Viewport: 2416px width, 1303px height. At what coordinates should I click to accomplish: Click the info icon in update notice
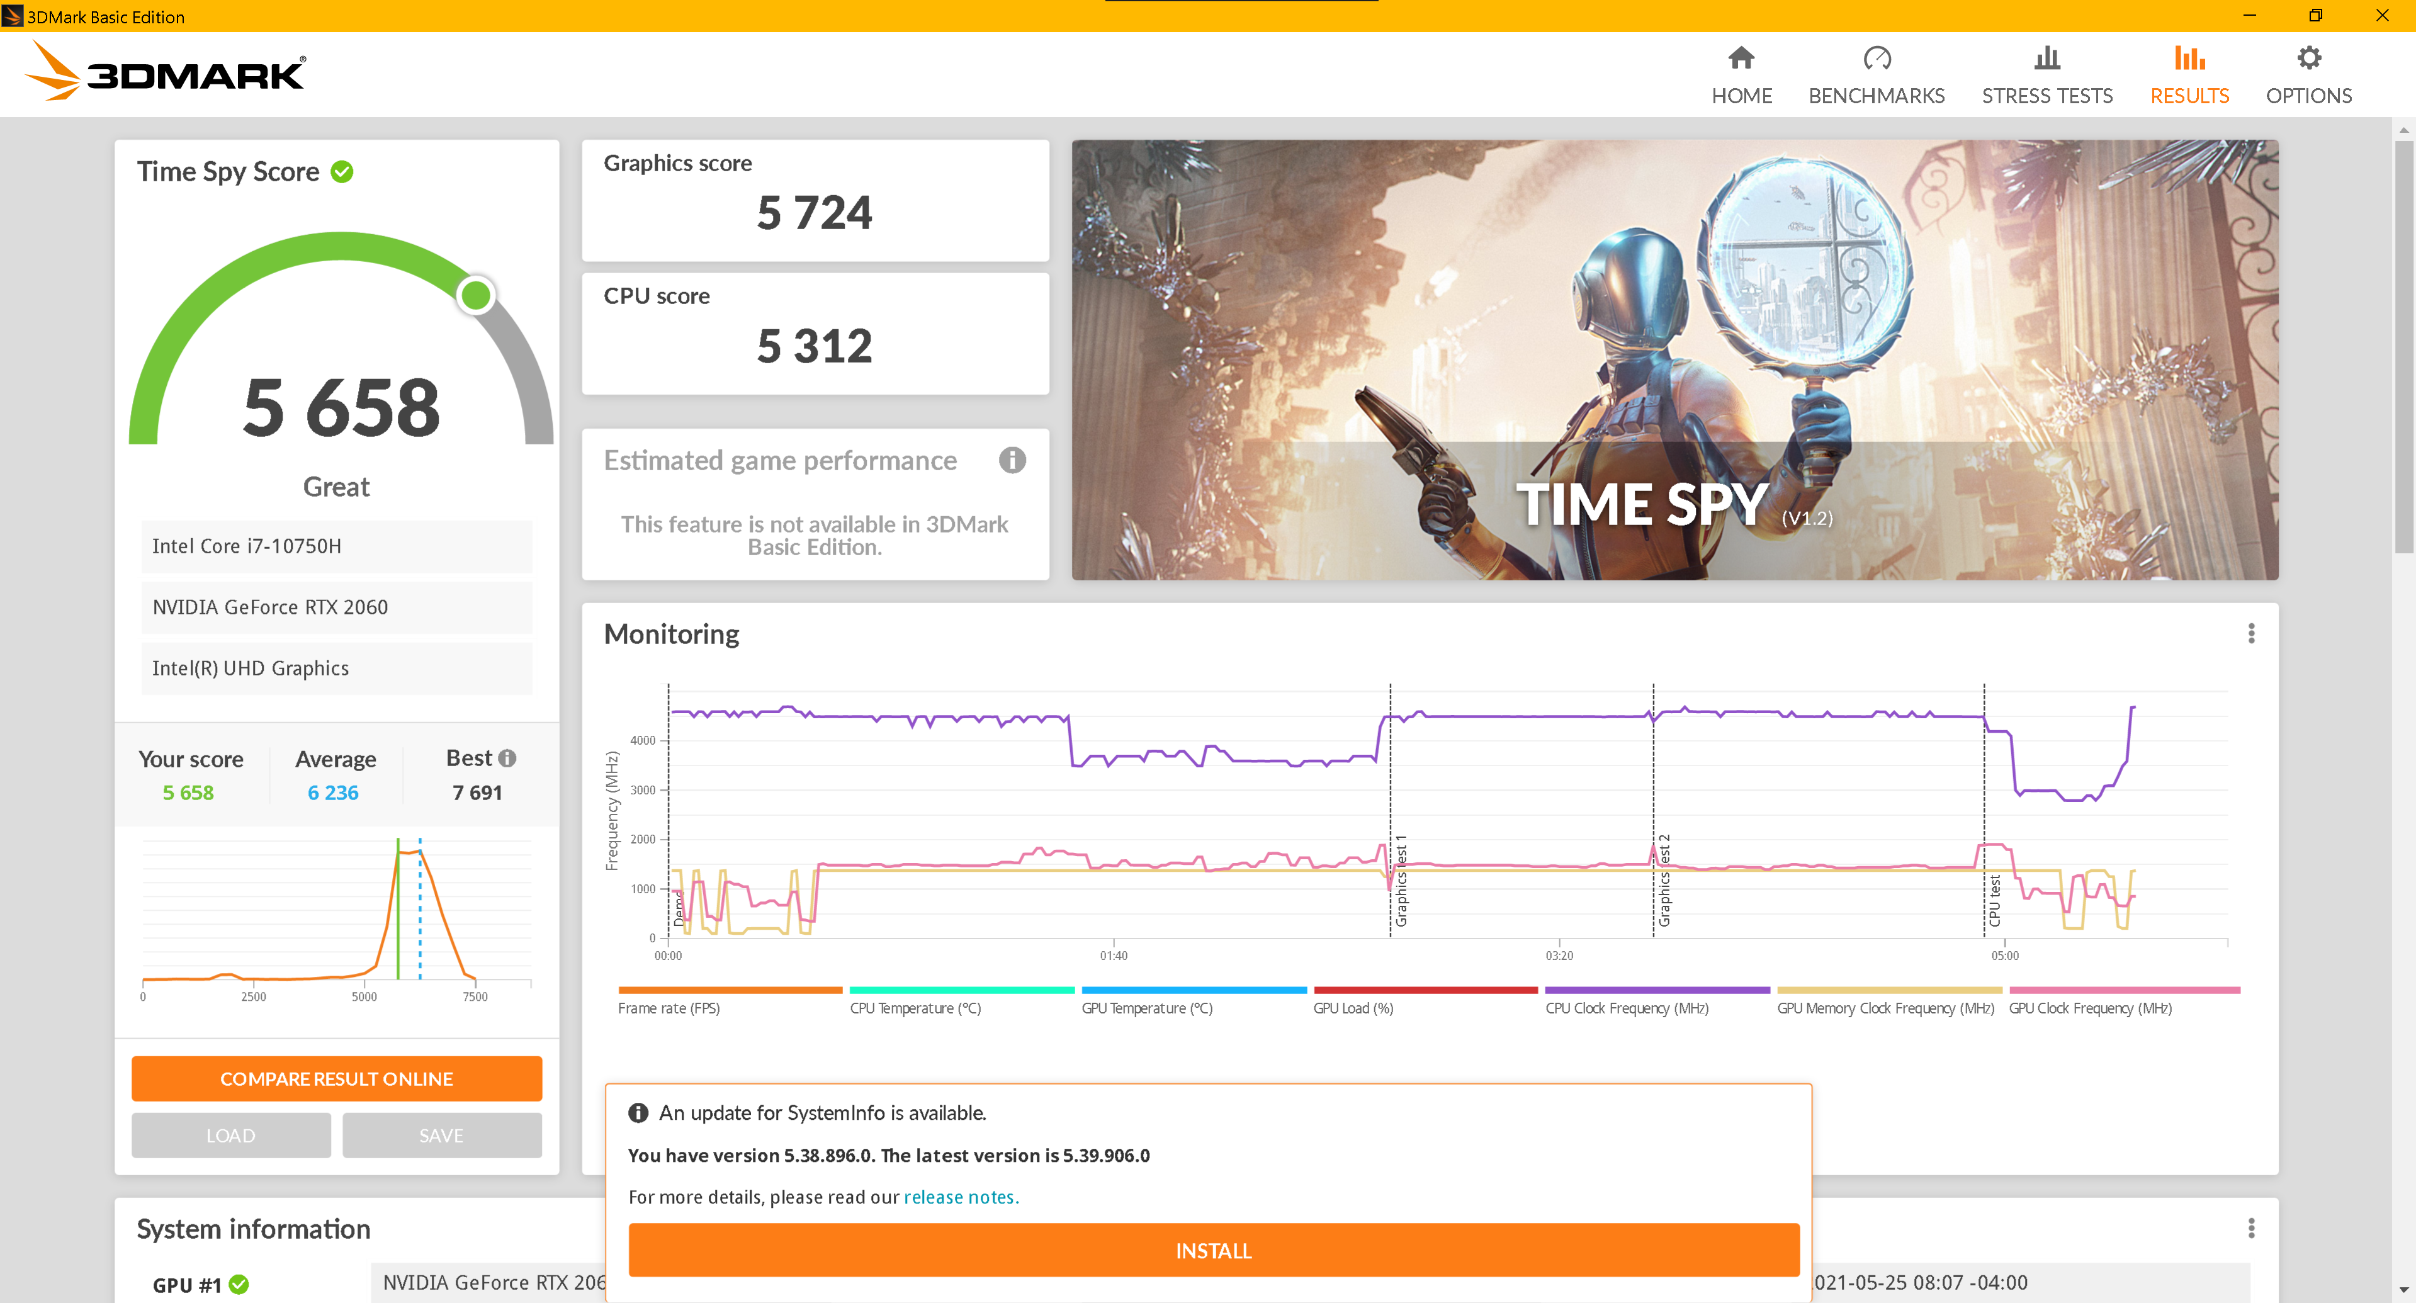[638, 1112]
